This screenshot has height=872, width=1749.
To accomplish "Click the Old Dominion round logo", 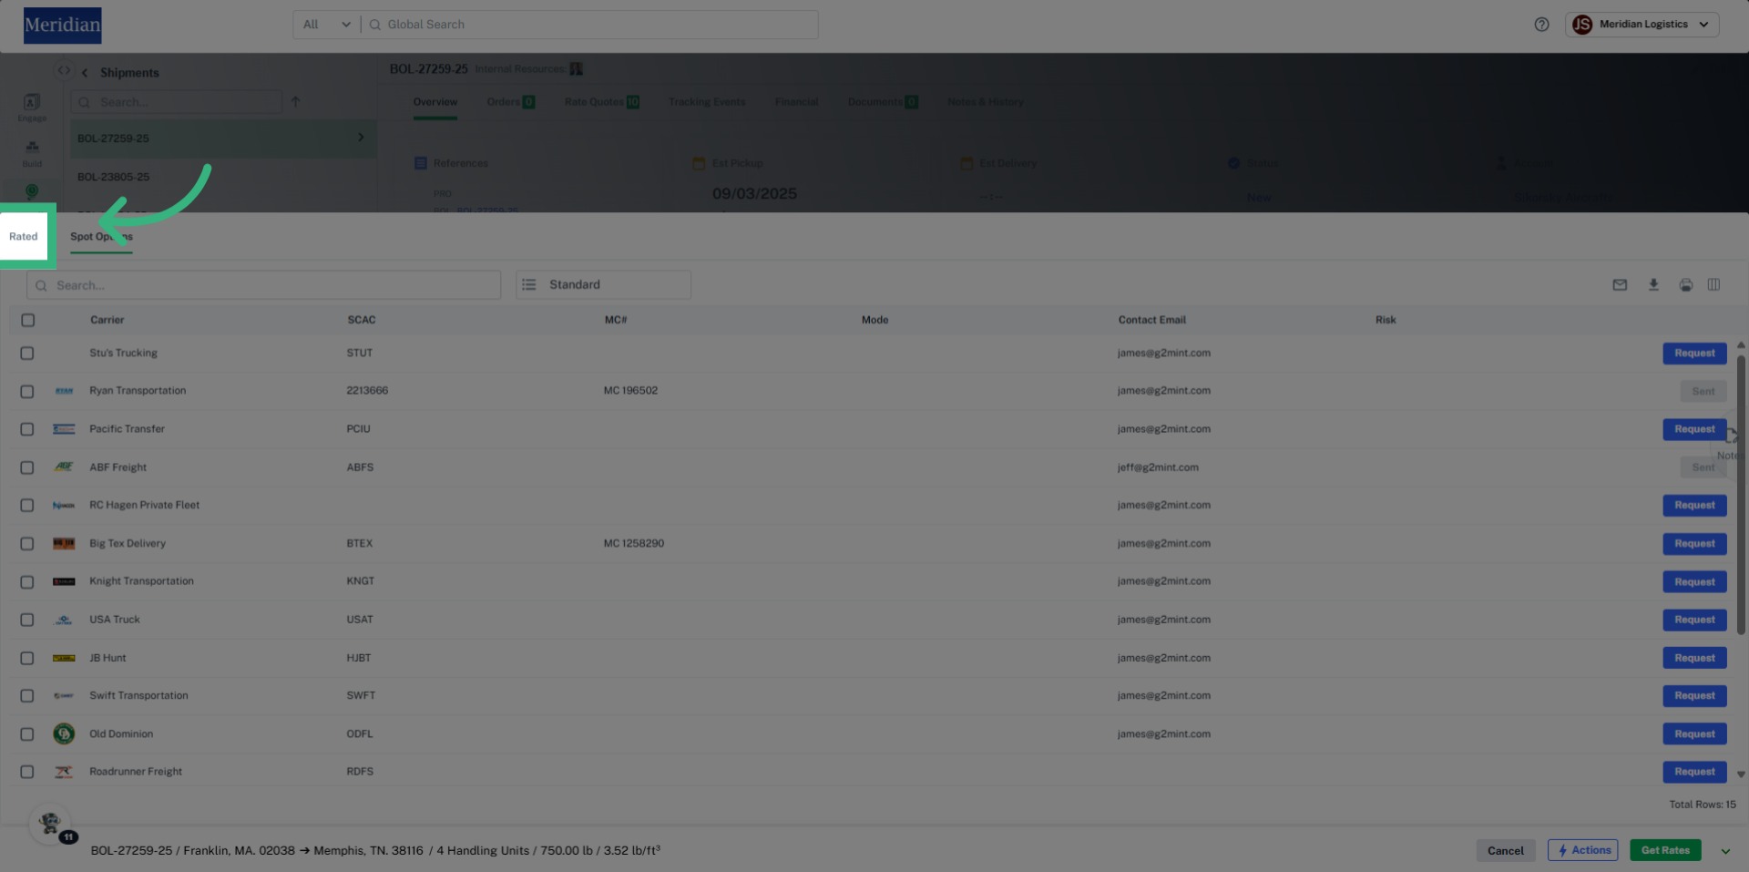I will pos(64,734).
